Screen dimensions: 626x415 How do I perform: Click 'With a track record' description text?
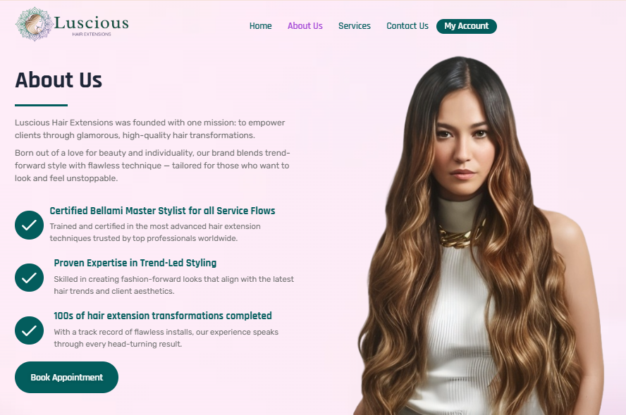coord(166,338)
